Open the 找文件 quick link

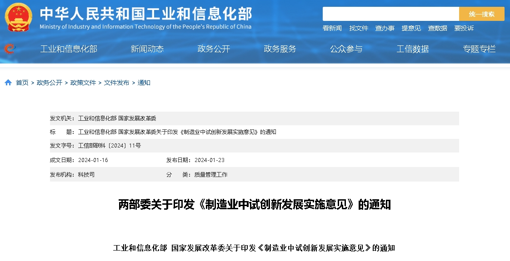(359, 28)
